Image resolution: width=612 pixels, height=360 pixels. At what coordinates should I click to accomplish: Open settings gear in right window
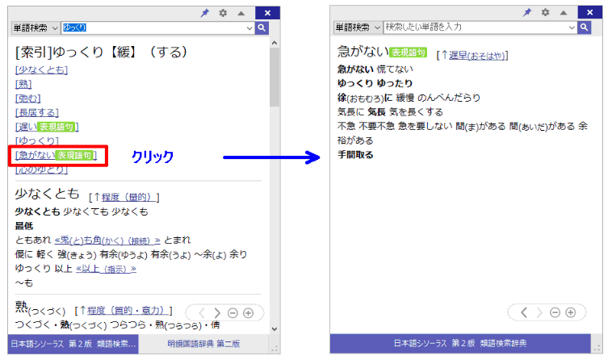[x=545, y=12]
